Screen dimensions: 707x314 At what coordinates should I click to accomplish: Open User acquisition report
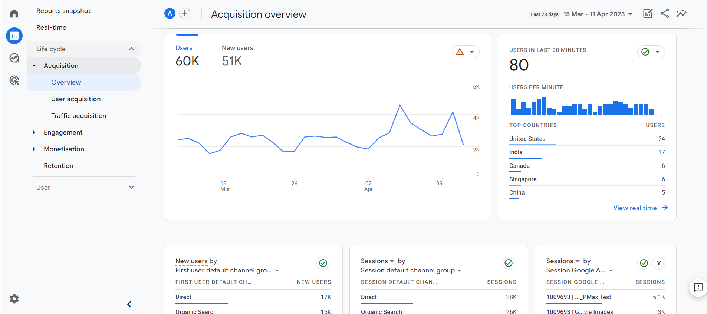pos(76,99)
